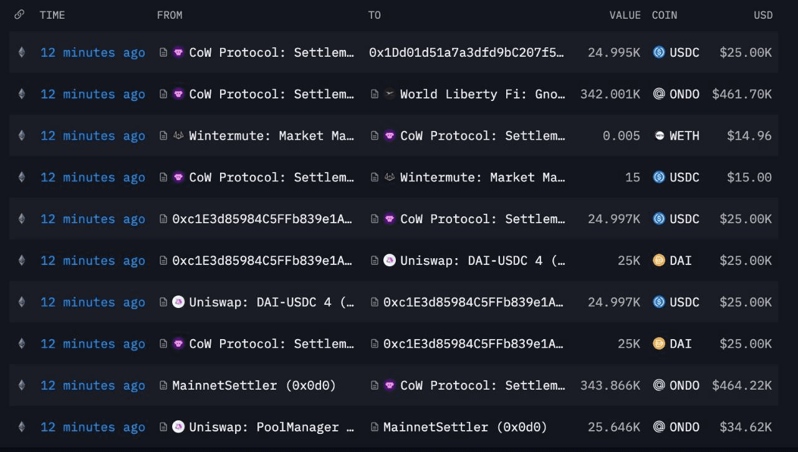This screenshot has width=798, height=452.
Task: Click the TO column header
Action: pyautogui.click(x=374, y=15)
